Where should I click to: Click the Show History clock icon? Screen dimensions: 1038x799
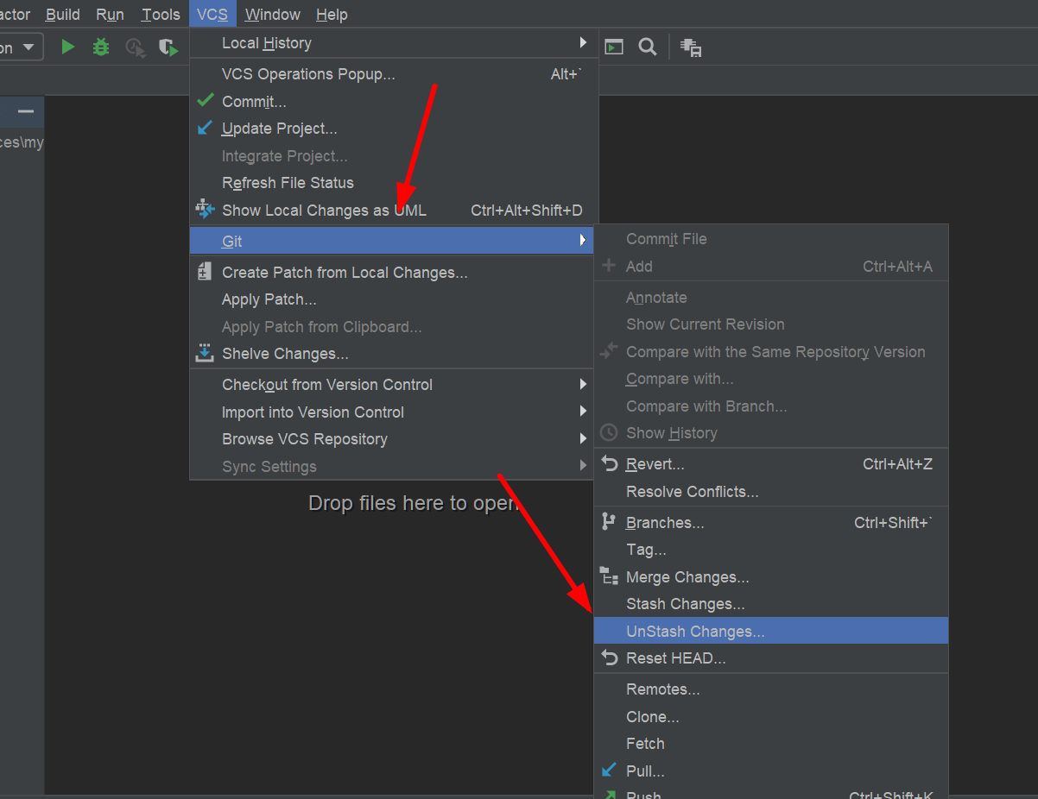(x=609, y=432)
